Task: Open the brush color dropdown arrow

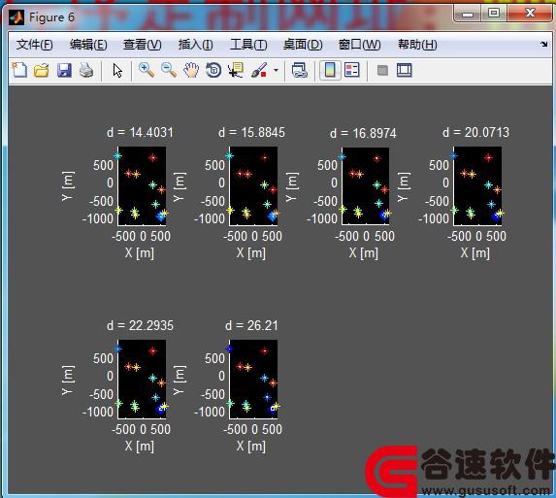Action: (276, 70)
